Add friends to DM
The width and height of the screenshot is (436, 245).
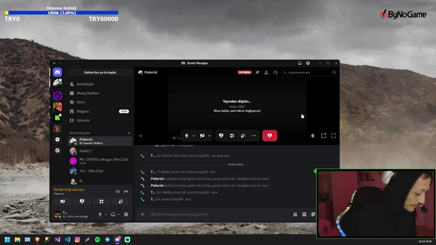pos(266,72)
